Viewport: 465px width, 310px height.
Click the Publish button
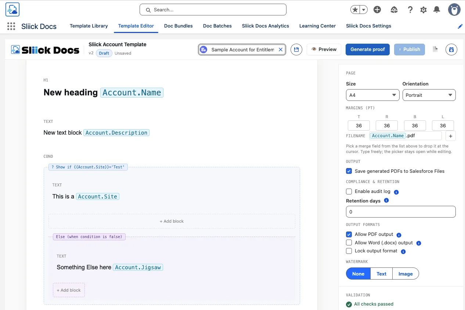(410, 50)
